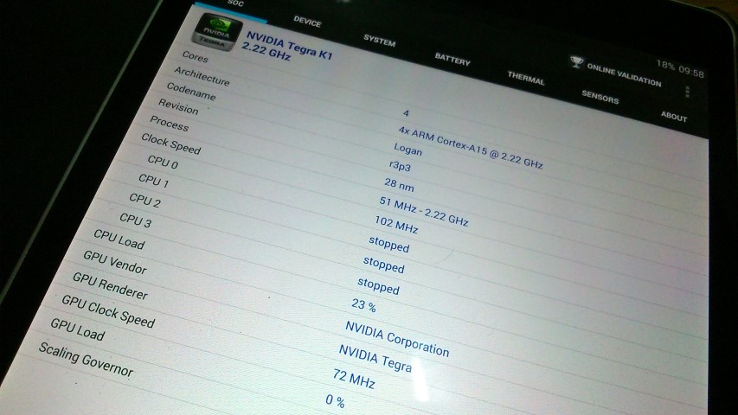738x415 pixels.
Task: Tap the 'NVIDIA Corporation' vendor value
Action: tap(397, 339)
